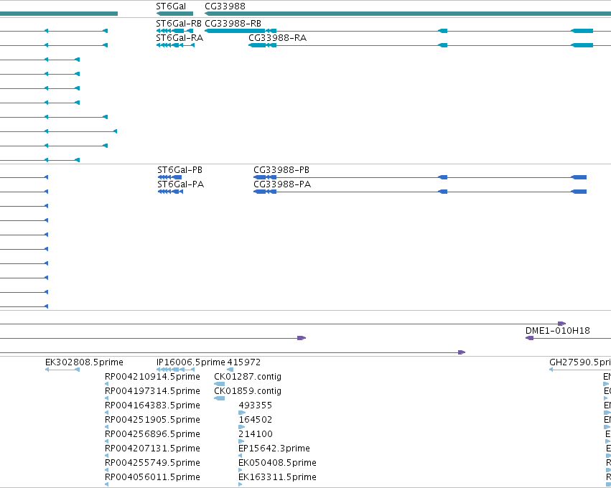
Task: Select the DME1-010H18 feature label
Action: tap(558, 331)
